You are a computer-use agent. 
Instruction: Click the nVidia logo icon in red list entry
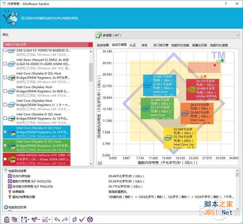[x=12, y=159]
